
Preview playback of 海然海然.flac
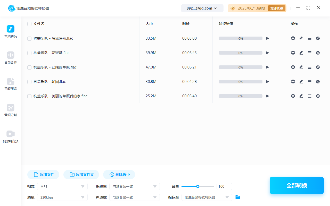267,38
